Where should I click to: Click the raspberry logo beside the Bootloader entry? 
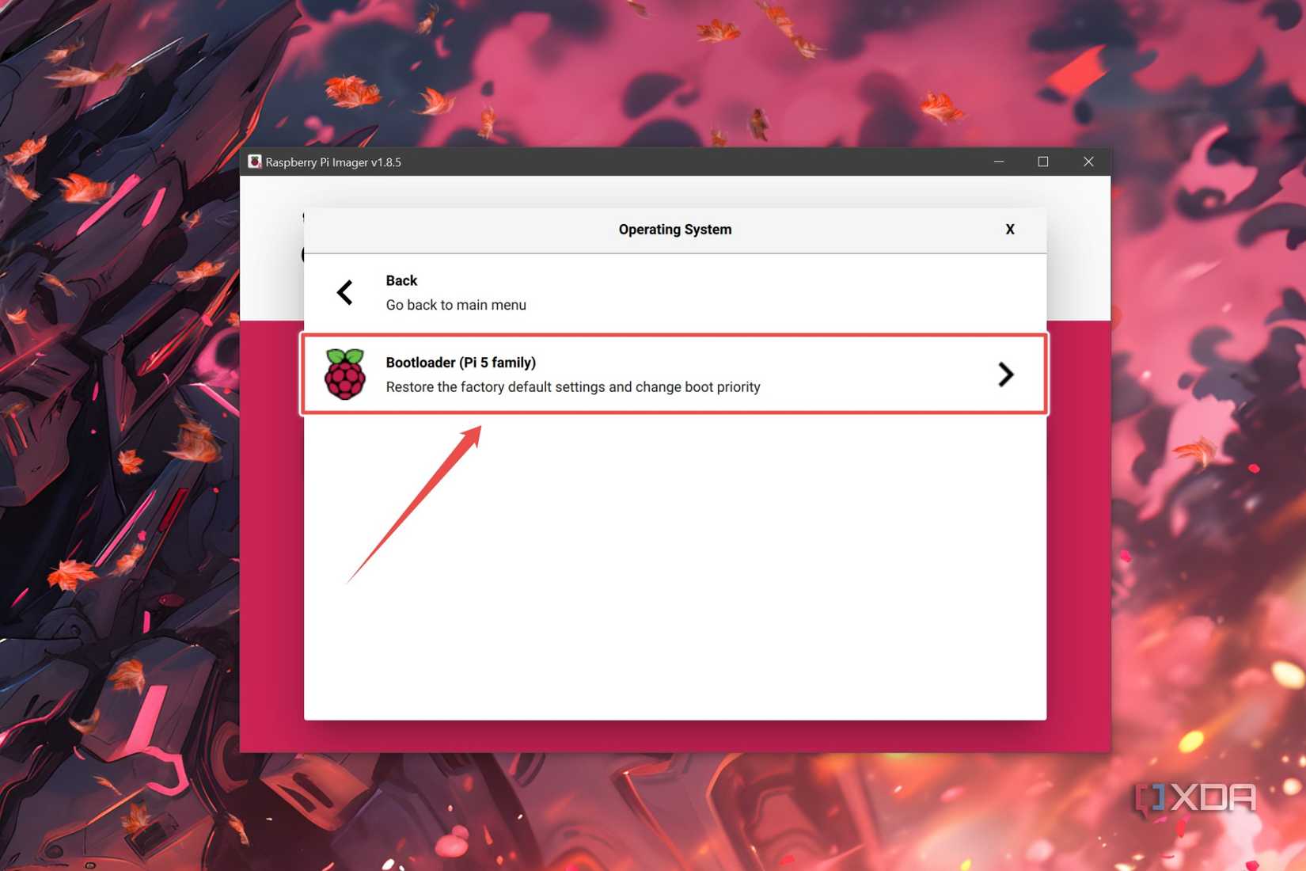coord(345,374)
